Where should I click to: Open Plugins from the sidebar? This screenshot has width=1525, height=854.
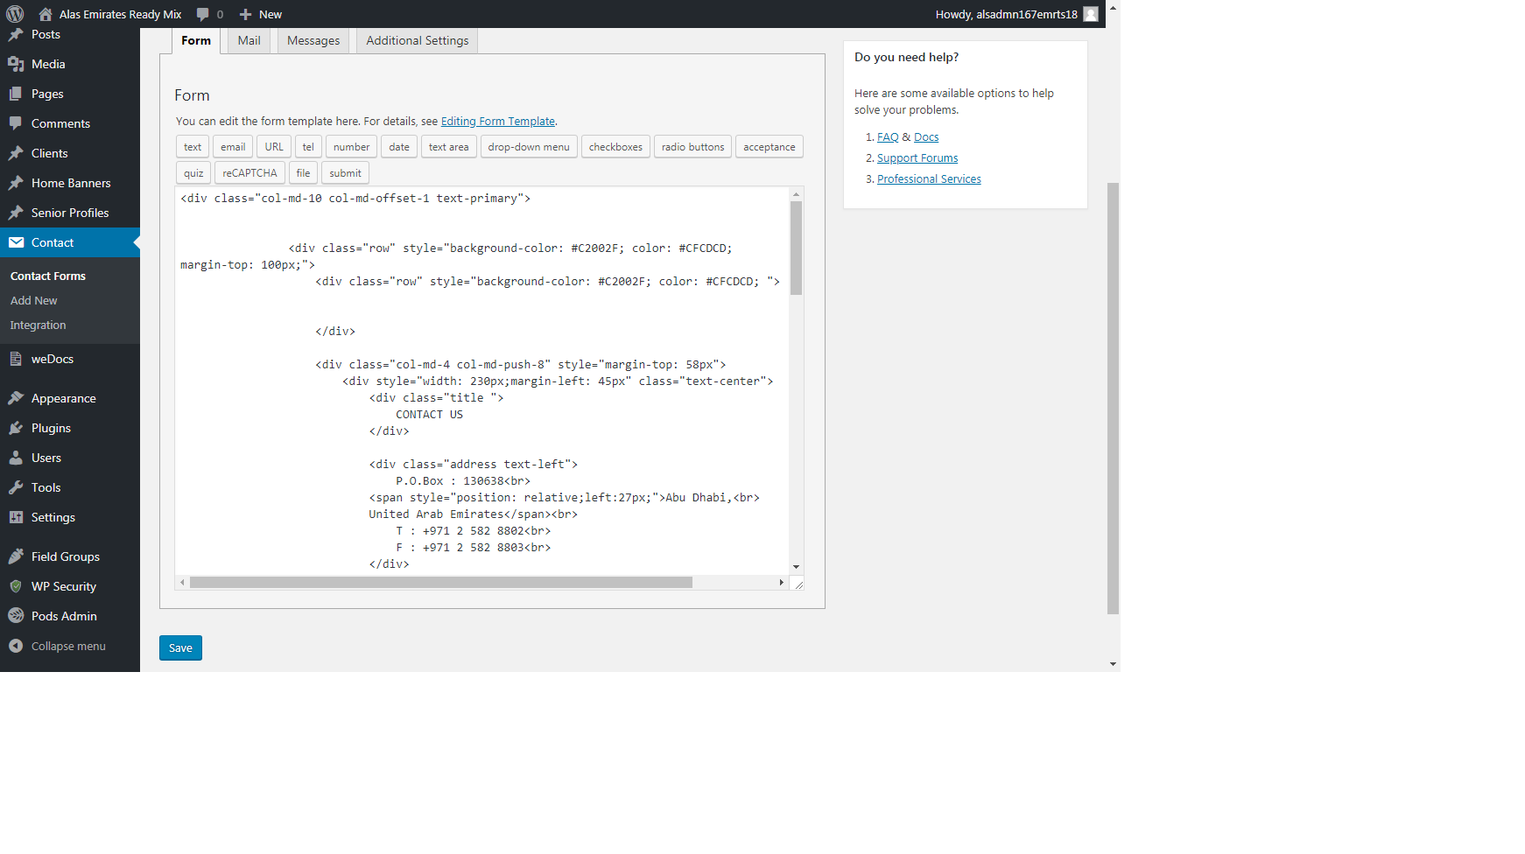point(51,428)
